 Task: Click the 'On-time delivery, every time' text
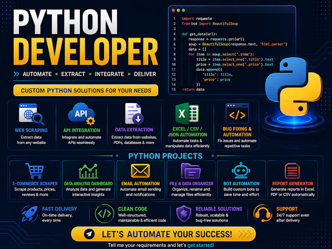(57, 218)
